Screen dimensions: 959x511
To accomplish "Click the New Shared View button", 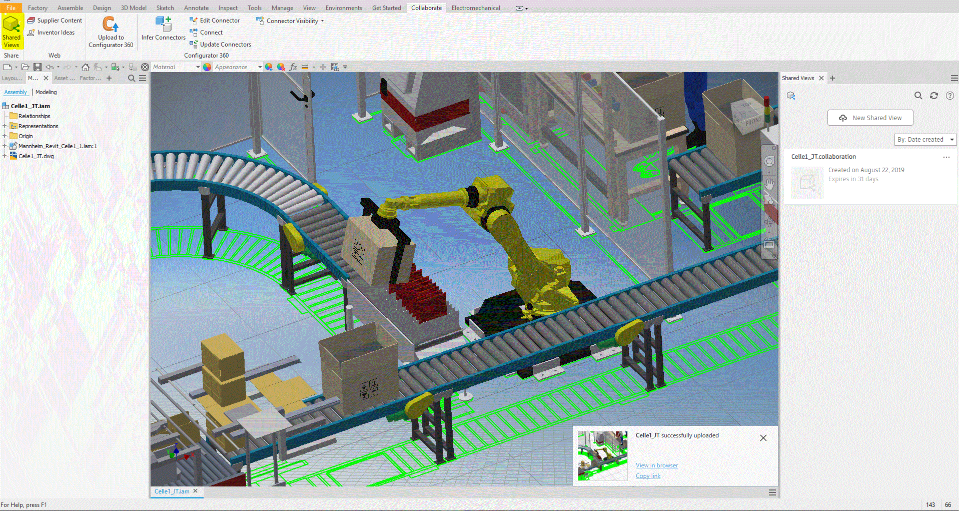I will tap(870, 118).
